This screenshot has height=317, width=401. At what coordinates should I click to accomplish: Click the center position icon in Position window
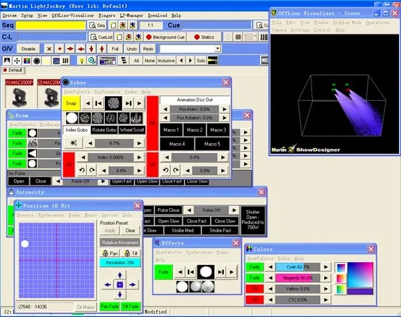click(120, 284)
